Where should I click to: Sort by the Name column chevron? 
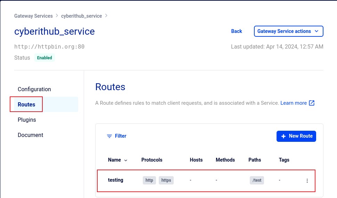pyautogui.click(x=126, y=160)
